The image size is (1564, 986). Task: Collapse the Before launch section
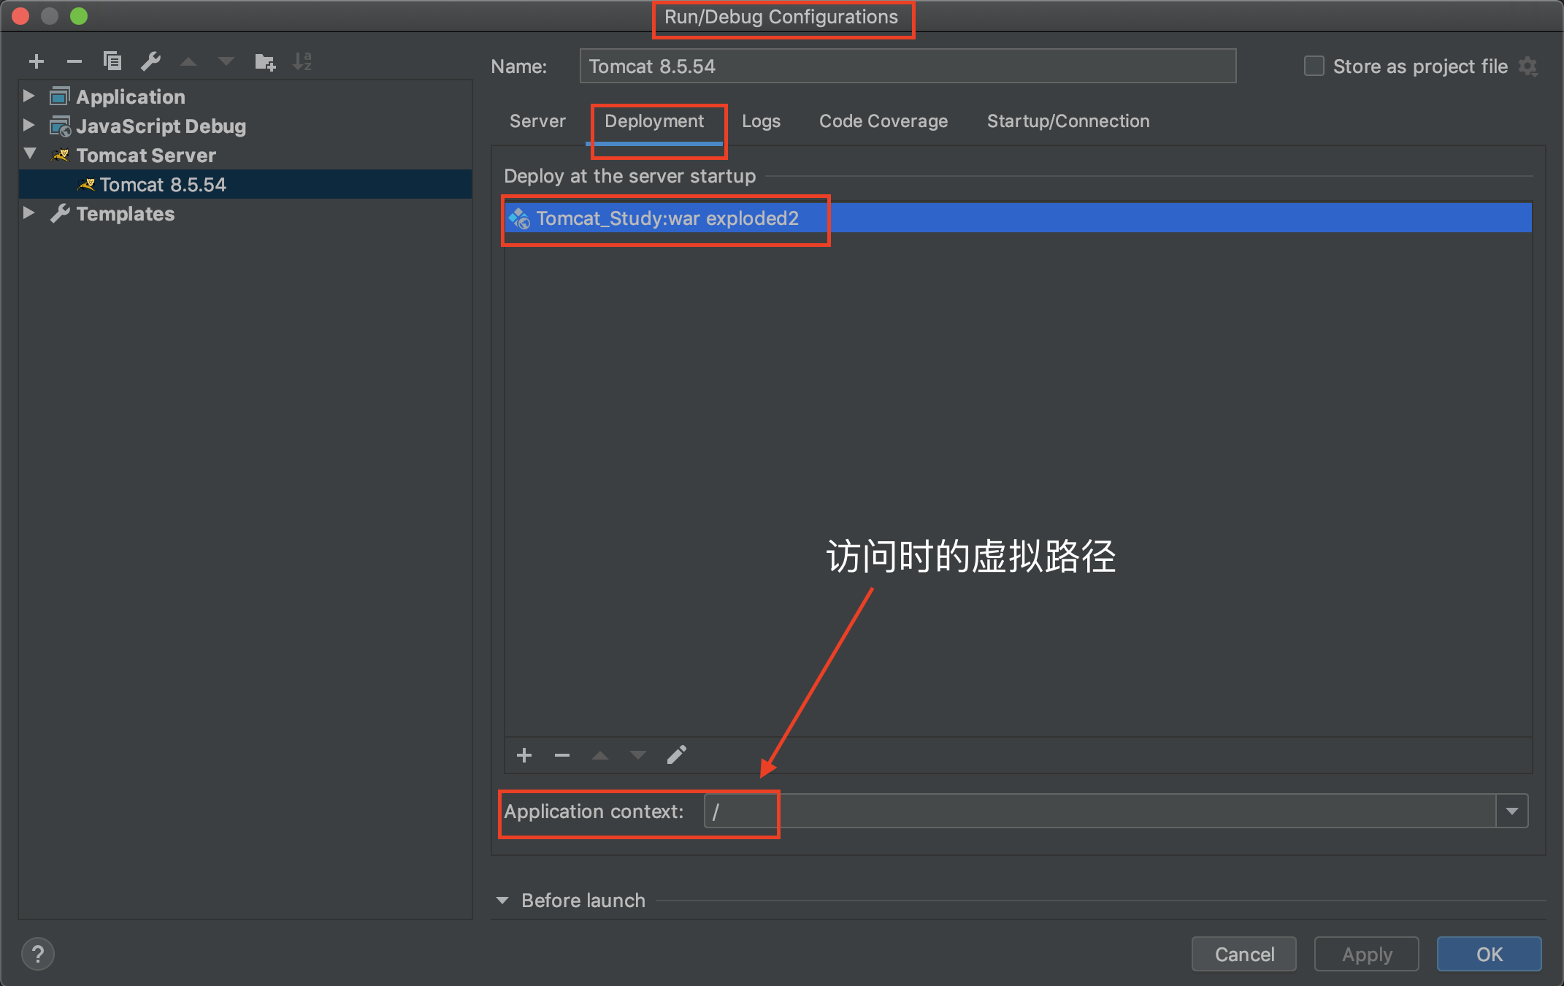[x=502, y=901]
